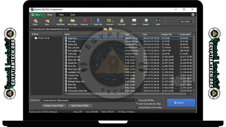Click the Repair toolbar icon
Viewport: 226px width, 127px height.
[146, 20]
